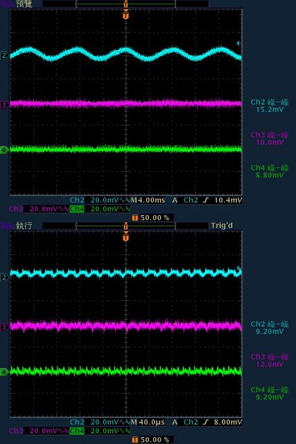Click the trigger level arrow on top display's right edge
The image size is (296, 444).
238,43
